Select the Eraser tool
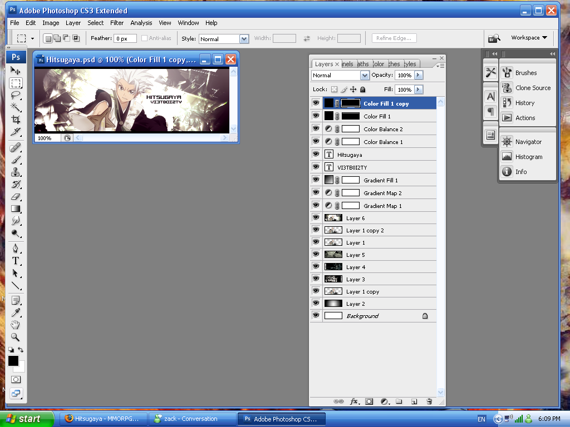Viewport: 570px width, 427px height. (x=16, y=196)
